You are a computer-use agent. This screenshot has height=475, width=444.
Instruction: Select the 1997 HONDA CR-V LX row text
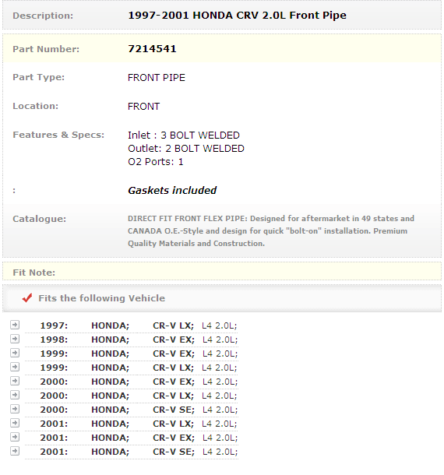point(139,325)
